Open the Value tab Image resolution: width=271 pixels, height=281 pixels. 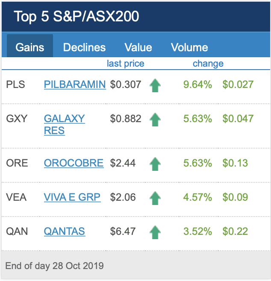138,47
